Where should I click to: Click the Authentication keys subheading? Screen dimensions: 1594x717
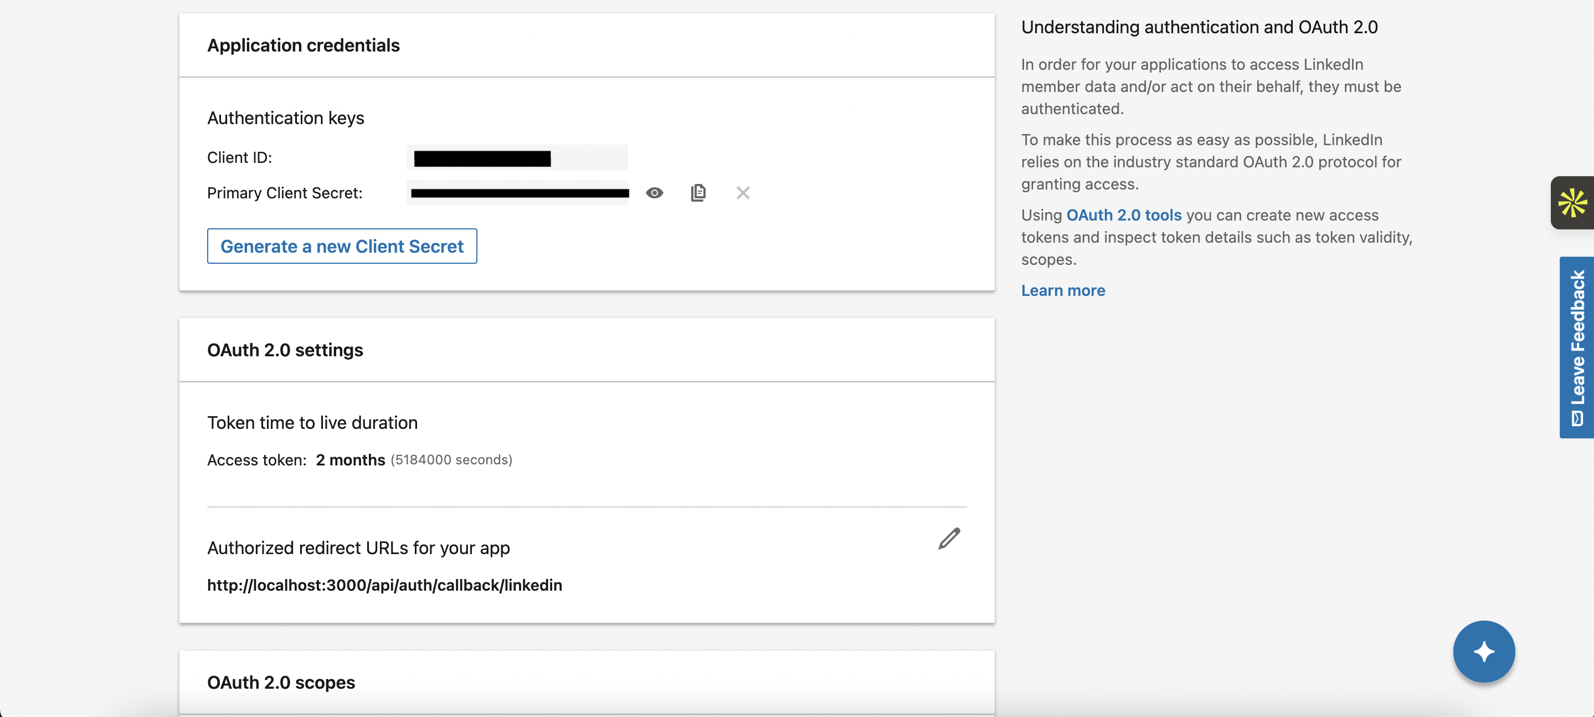285,117
